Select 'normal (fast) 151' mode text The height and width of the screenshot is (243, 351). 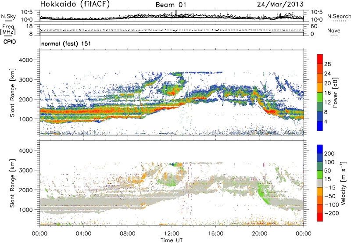click(x=66, y=43)
